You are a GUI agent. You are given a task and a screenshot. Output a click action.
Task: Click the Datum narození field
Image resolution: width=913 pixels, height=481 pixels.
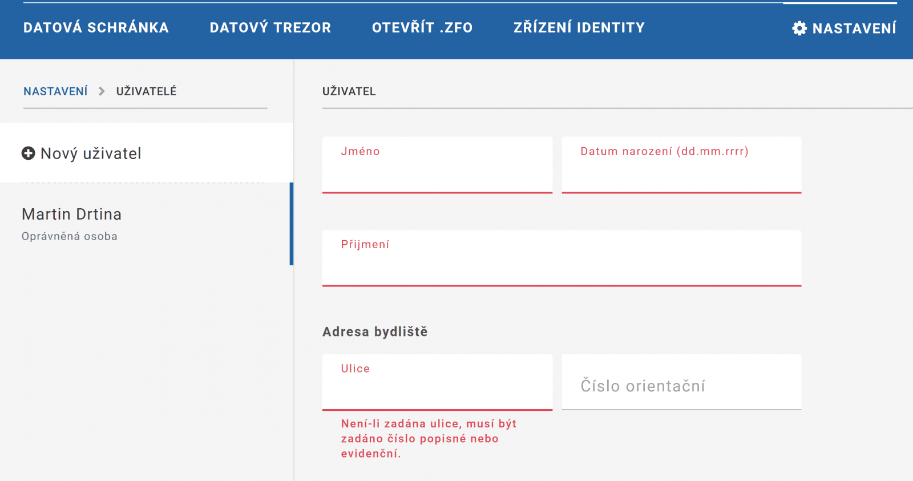(x=681, y=171)
